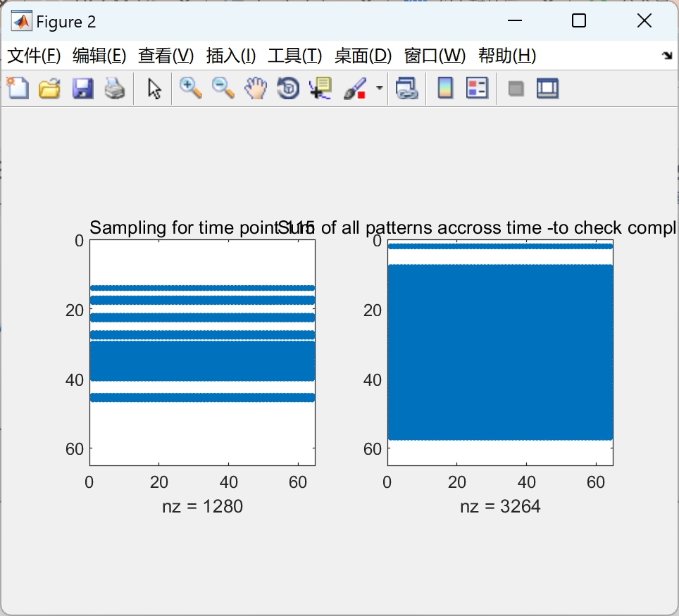679x616 pixels.
Task: Open the 文件(F) menu
Action: [x=34, y=56]
